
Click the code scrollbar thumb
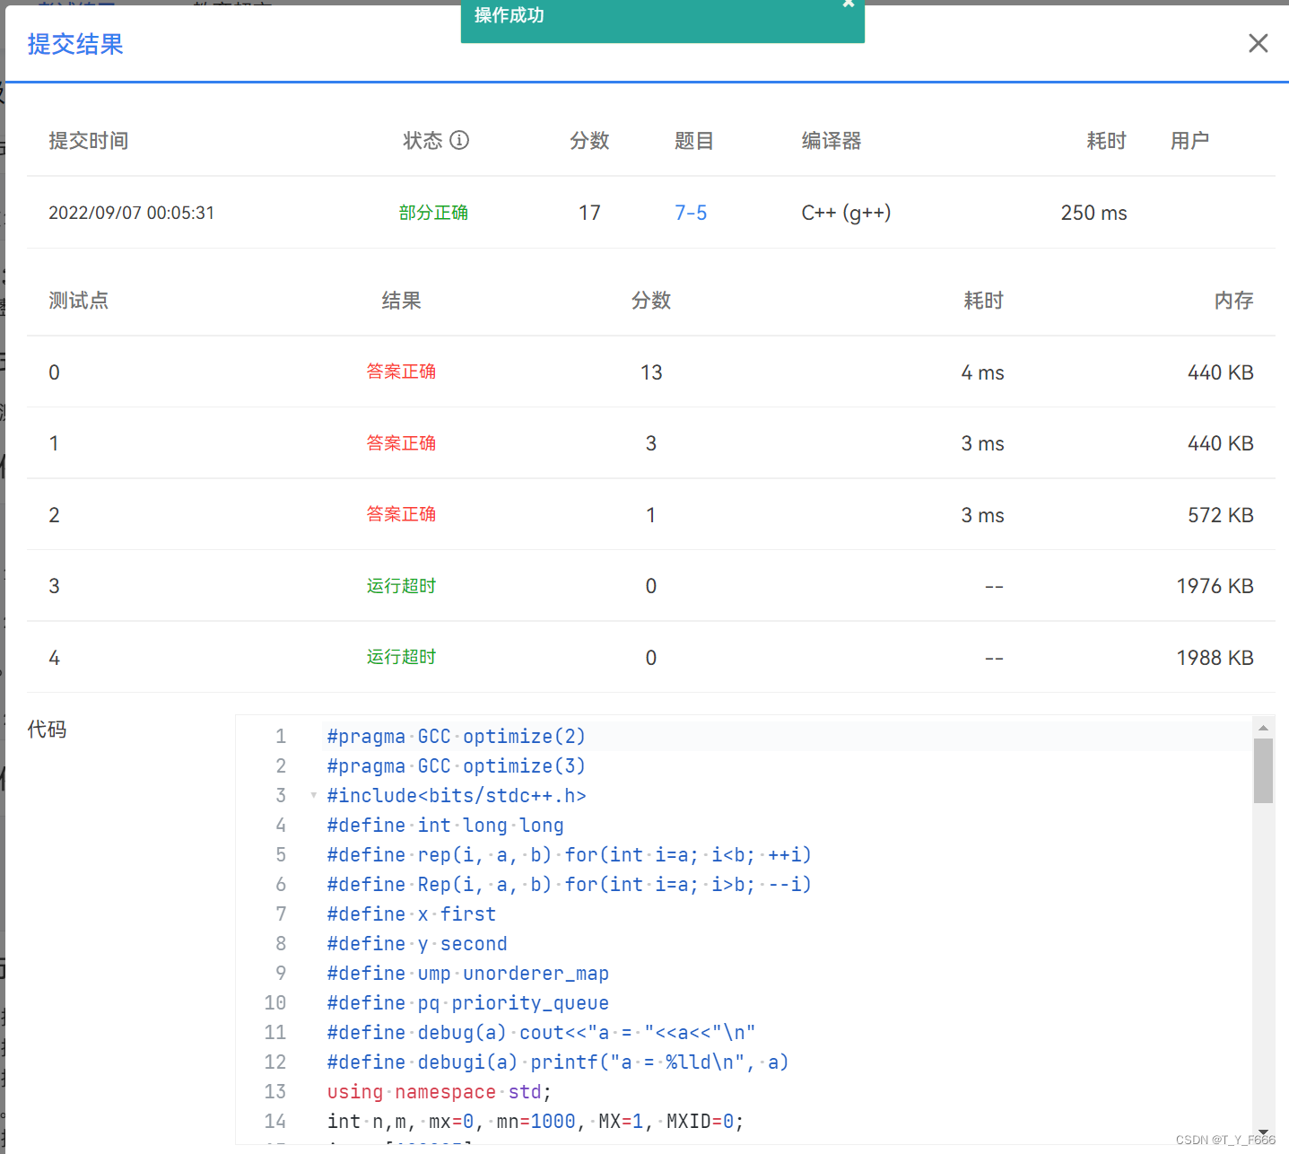coord(1263,770)
